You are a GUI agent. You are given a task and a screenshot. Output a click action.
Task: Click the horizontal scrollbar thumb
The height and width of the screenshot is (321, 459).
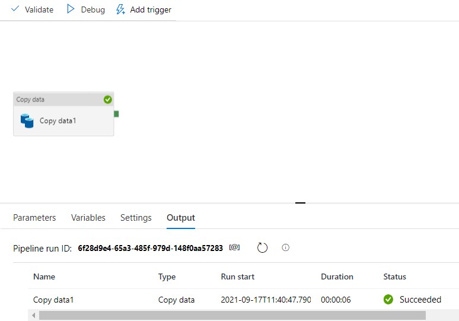click(x=232, y=316)
